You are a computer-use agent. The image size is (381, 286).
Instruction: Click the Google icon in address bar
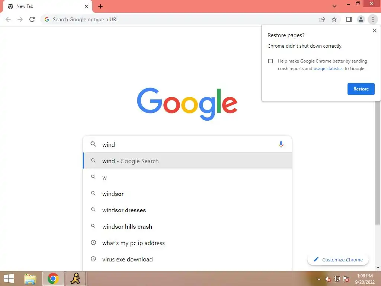47,19
